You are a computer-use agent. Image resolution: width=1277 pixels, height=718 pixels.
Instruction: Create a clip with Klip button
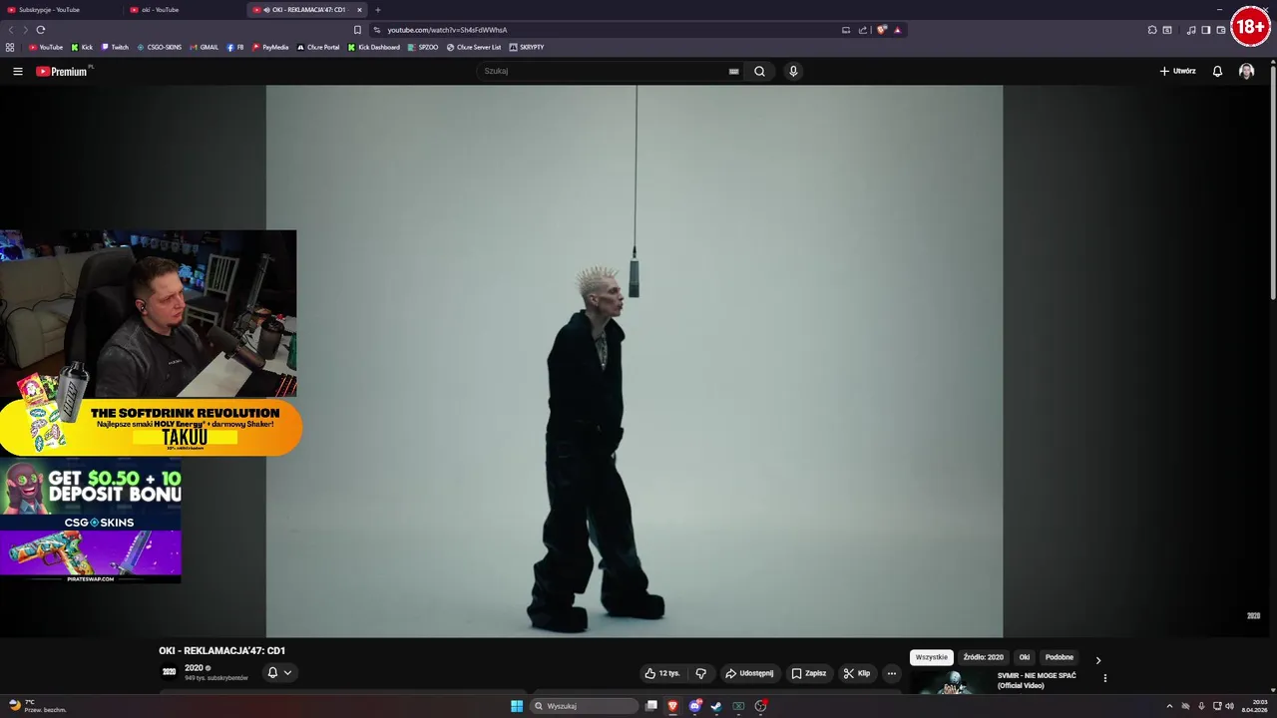click(857, 673)
